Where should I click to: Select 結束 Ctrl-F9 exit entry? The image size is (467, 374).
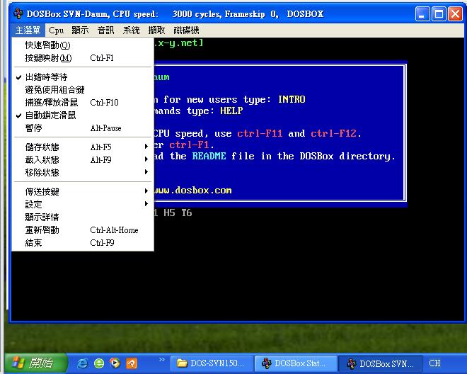pyautogui.click(x=83, y=243)
